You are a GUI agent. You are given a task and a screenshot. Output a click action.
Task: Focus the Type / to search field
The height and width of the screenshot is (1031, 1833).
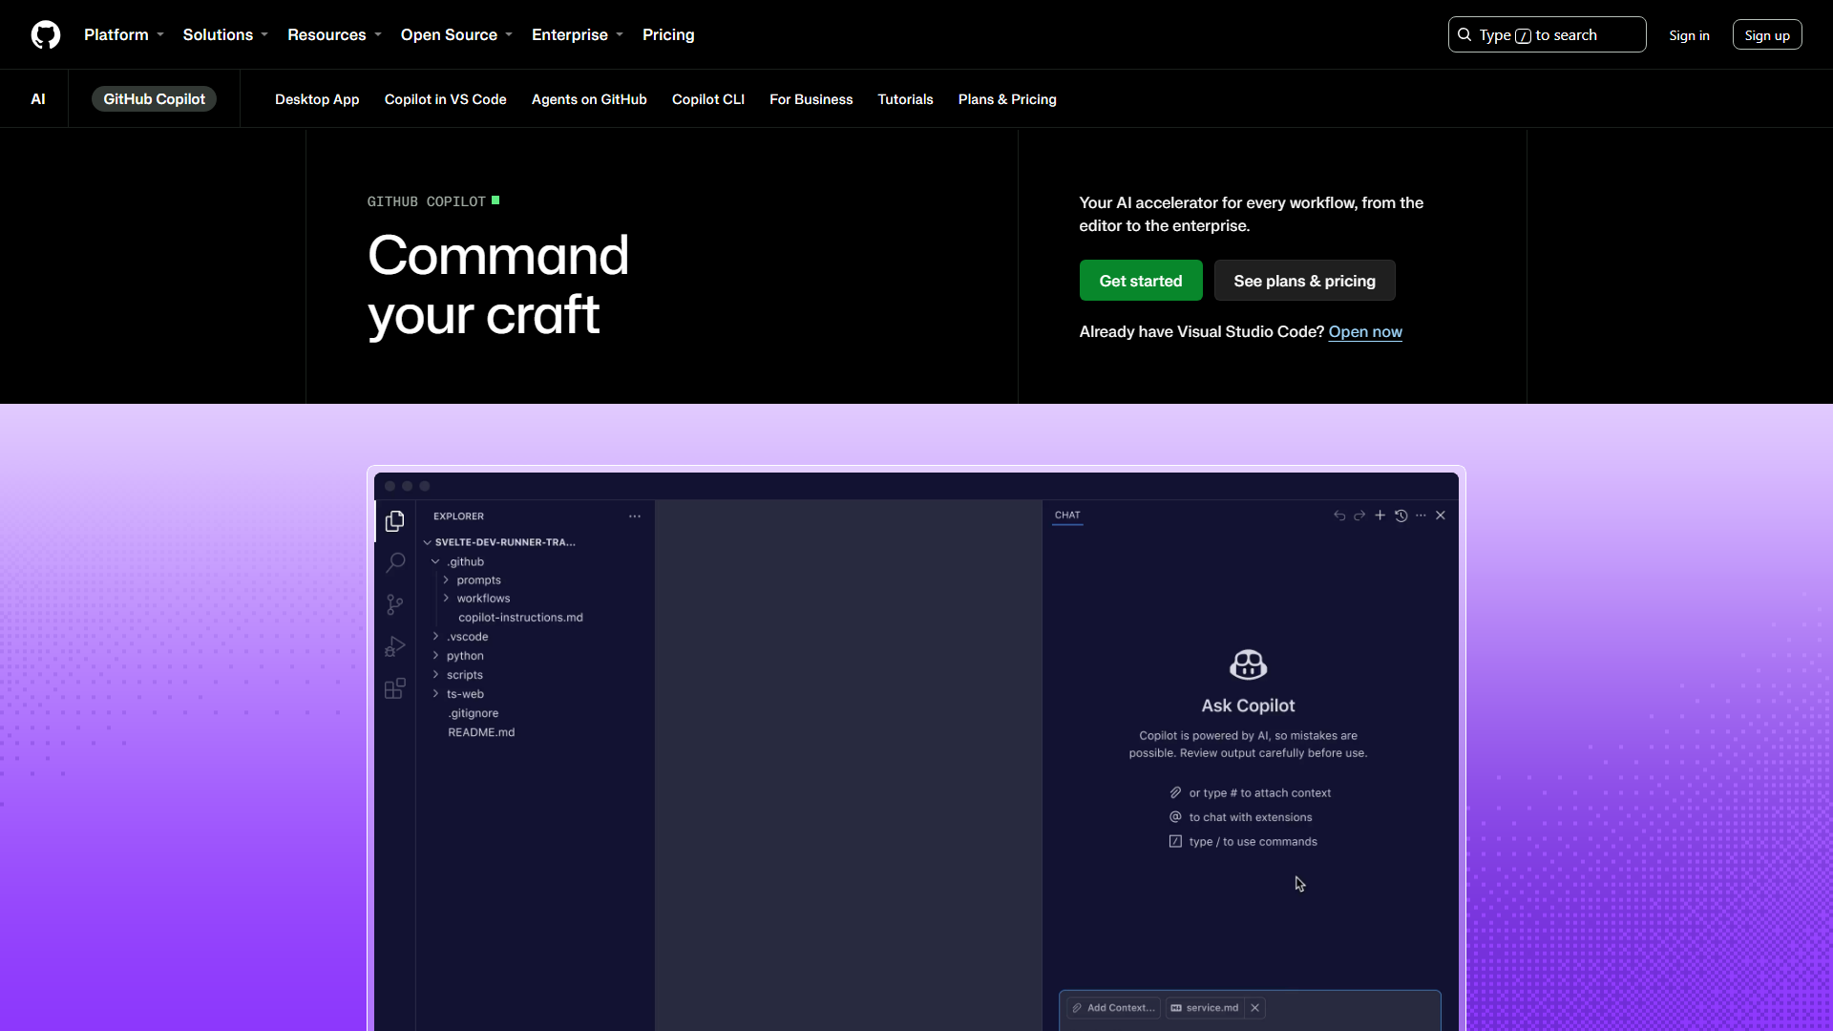click(x=1547, y=34)
